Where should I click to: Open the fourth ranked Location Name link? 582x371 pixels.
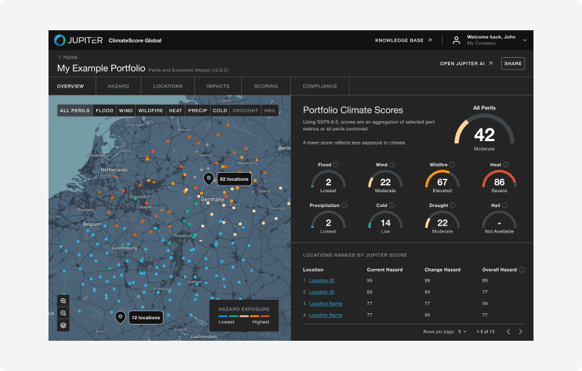click(x=325, y=315)
